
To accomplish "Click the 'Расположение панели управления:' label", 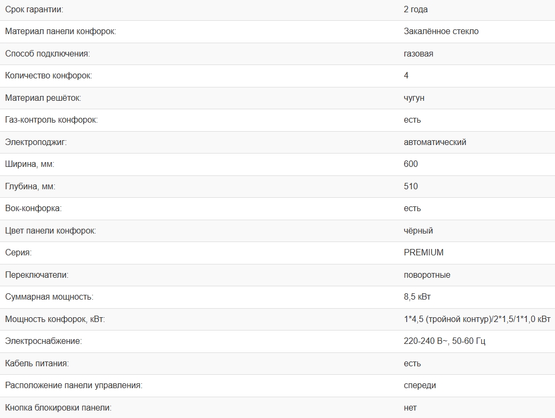I will click(74, 385).
